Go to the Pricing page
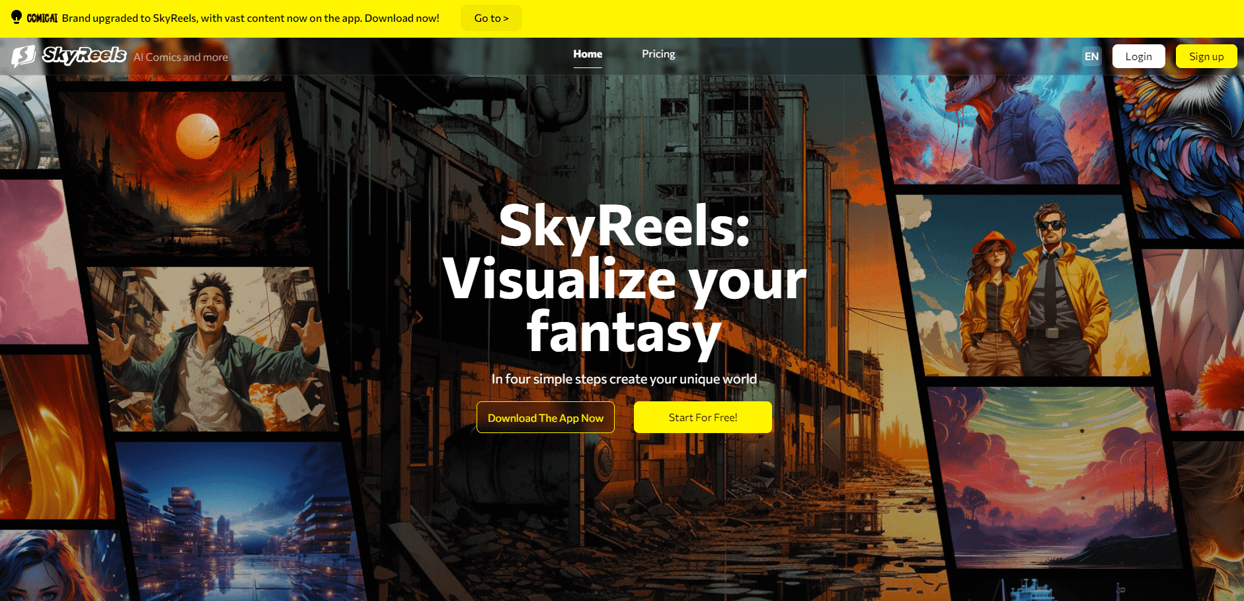 click(x=658, y=54)
